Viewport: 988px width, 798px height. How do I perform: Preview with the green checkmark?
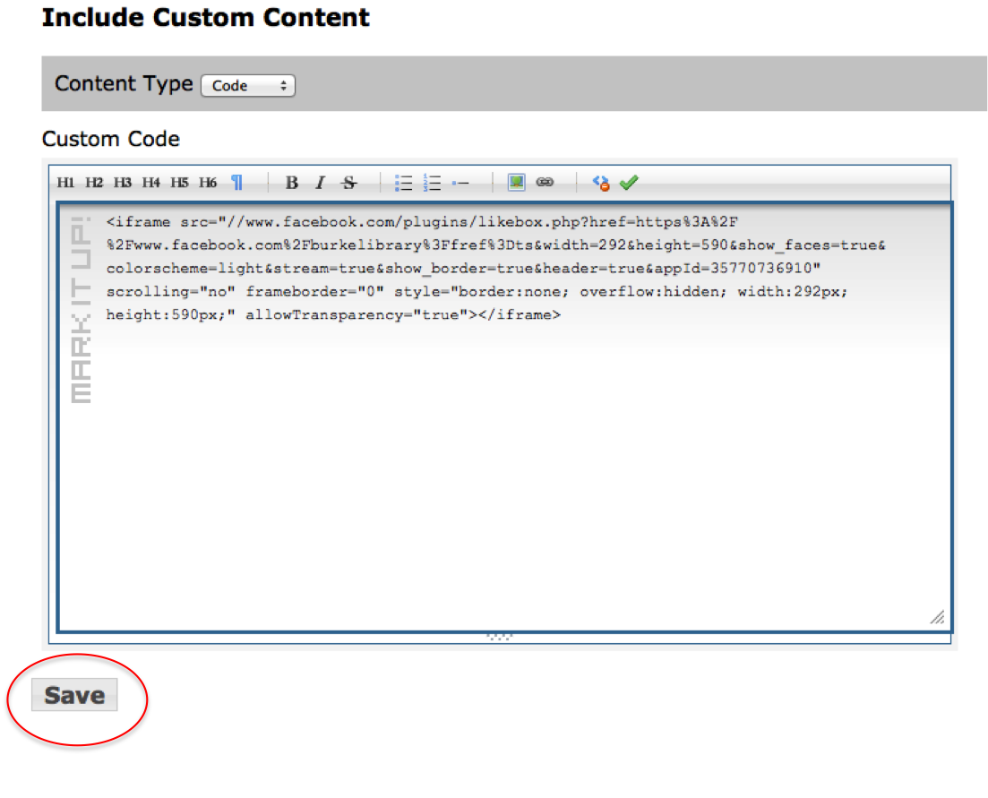click(629, 183)
